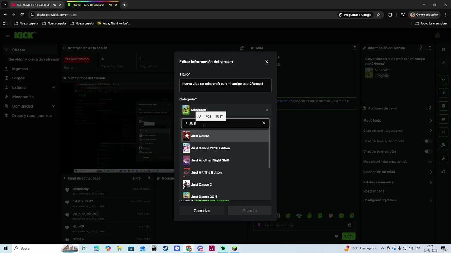Open Steam from the taskbar

coord(165,248)
